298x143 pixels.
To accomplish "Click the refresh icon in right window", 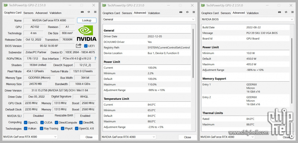I will tap(286, 12).
